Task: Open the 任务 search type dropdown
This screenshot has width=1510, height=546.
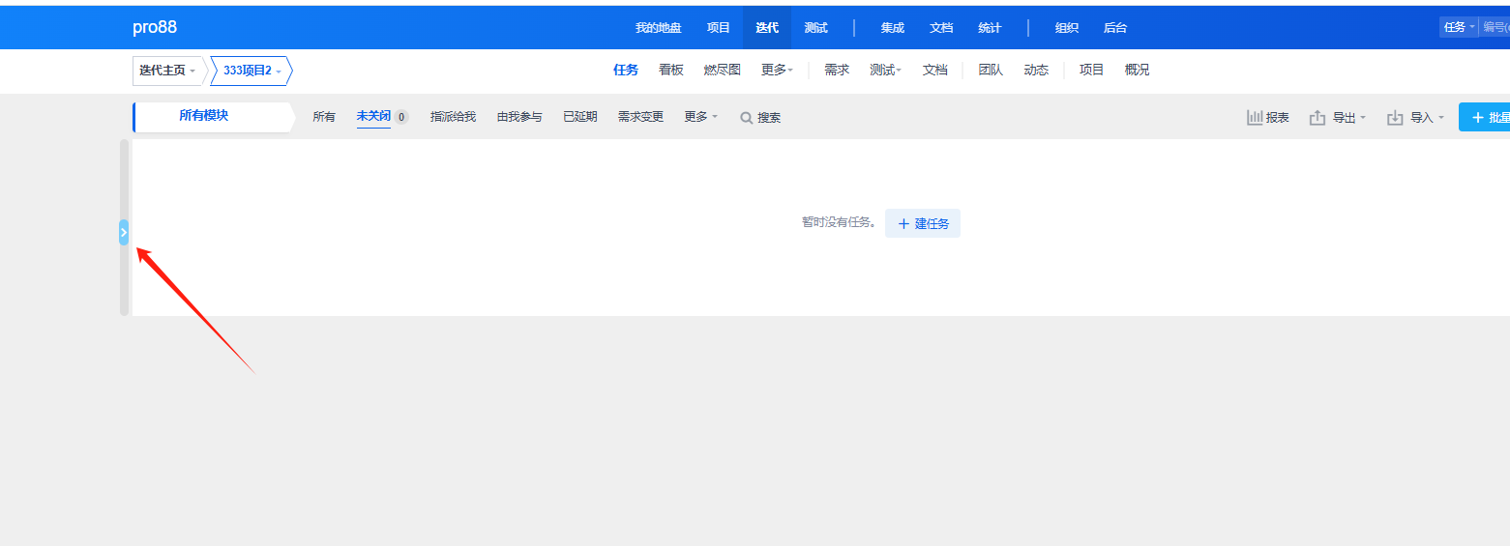Action: point(1460,27)
